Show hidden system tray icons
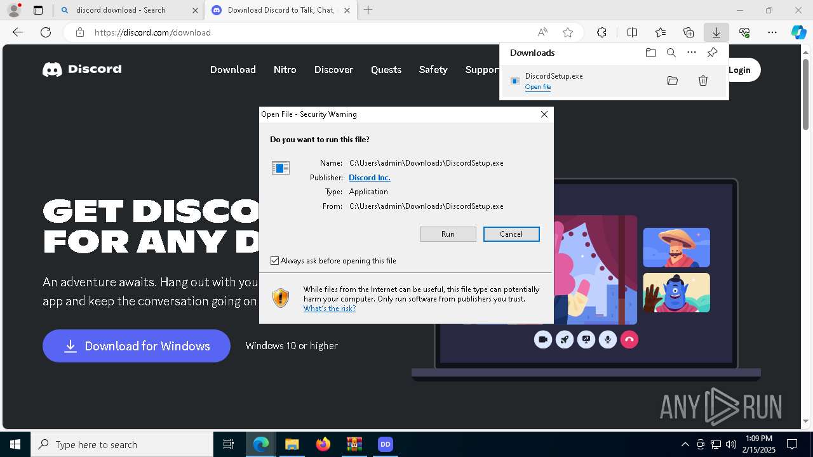 click(x=685, y=444)
